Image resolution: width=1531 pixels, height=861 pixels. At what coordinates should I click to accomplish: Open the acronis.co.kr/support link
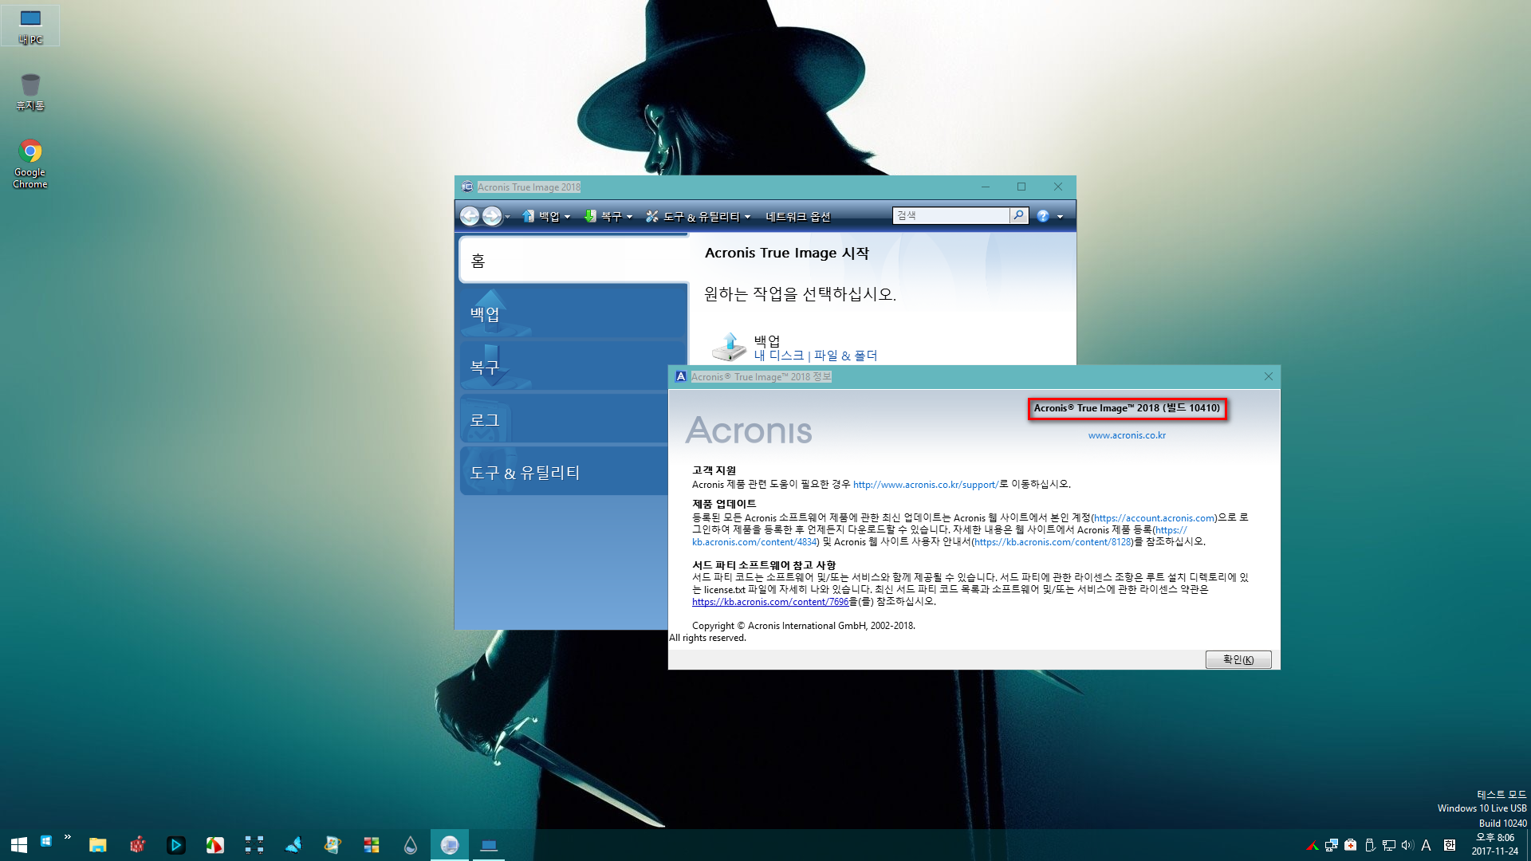click(926, 484)
